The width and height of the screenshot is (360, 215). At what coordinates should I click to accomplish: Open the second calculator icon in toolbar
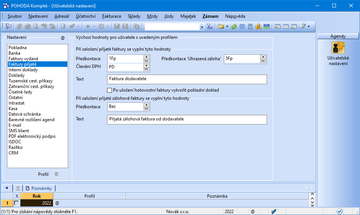250,26
